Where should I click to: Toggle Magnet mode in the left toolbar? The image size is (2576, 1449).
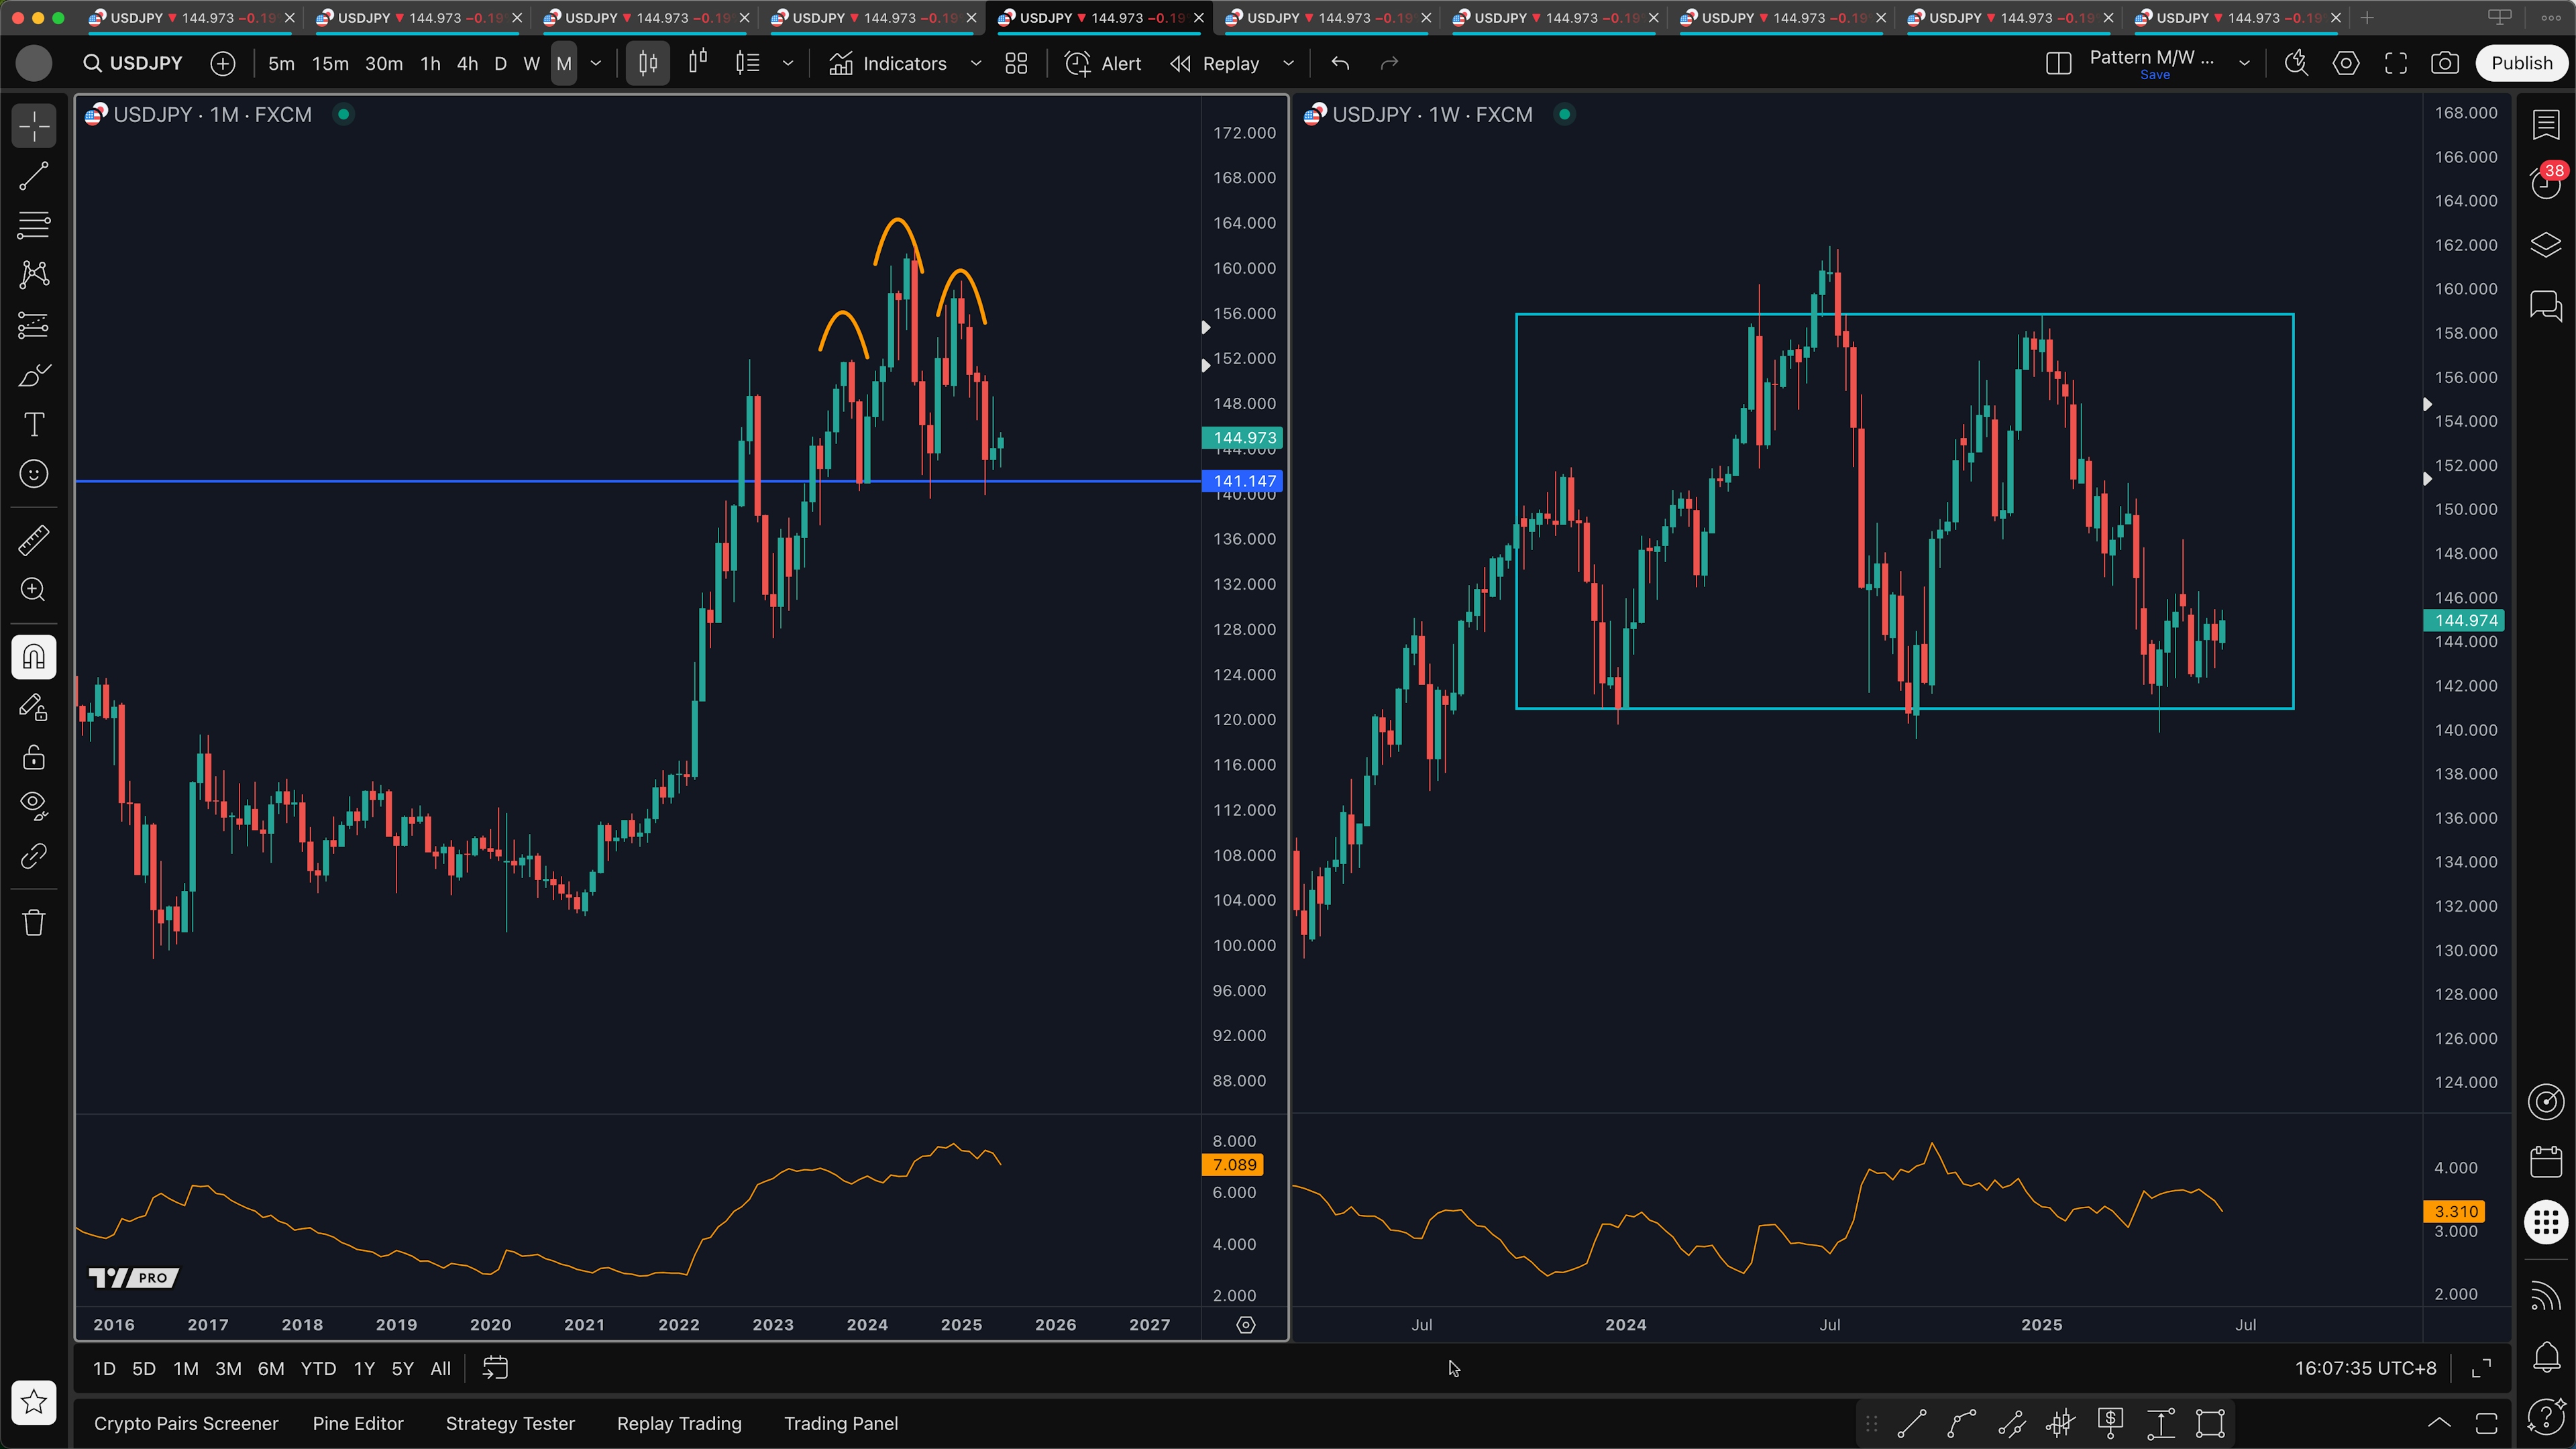34,657
